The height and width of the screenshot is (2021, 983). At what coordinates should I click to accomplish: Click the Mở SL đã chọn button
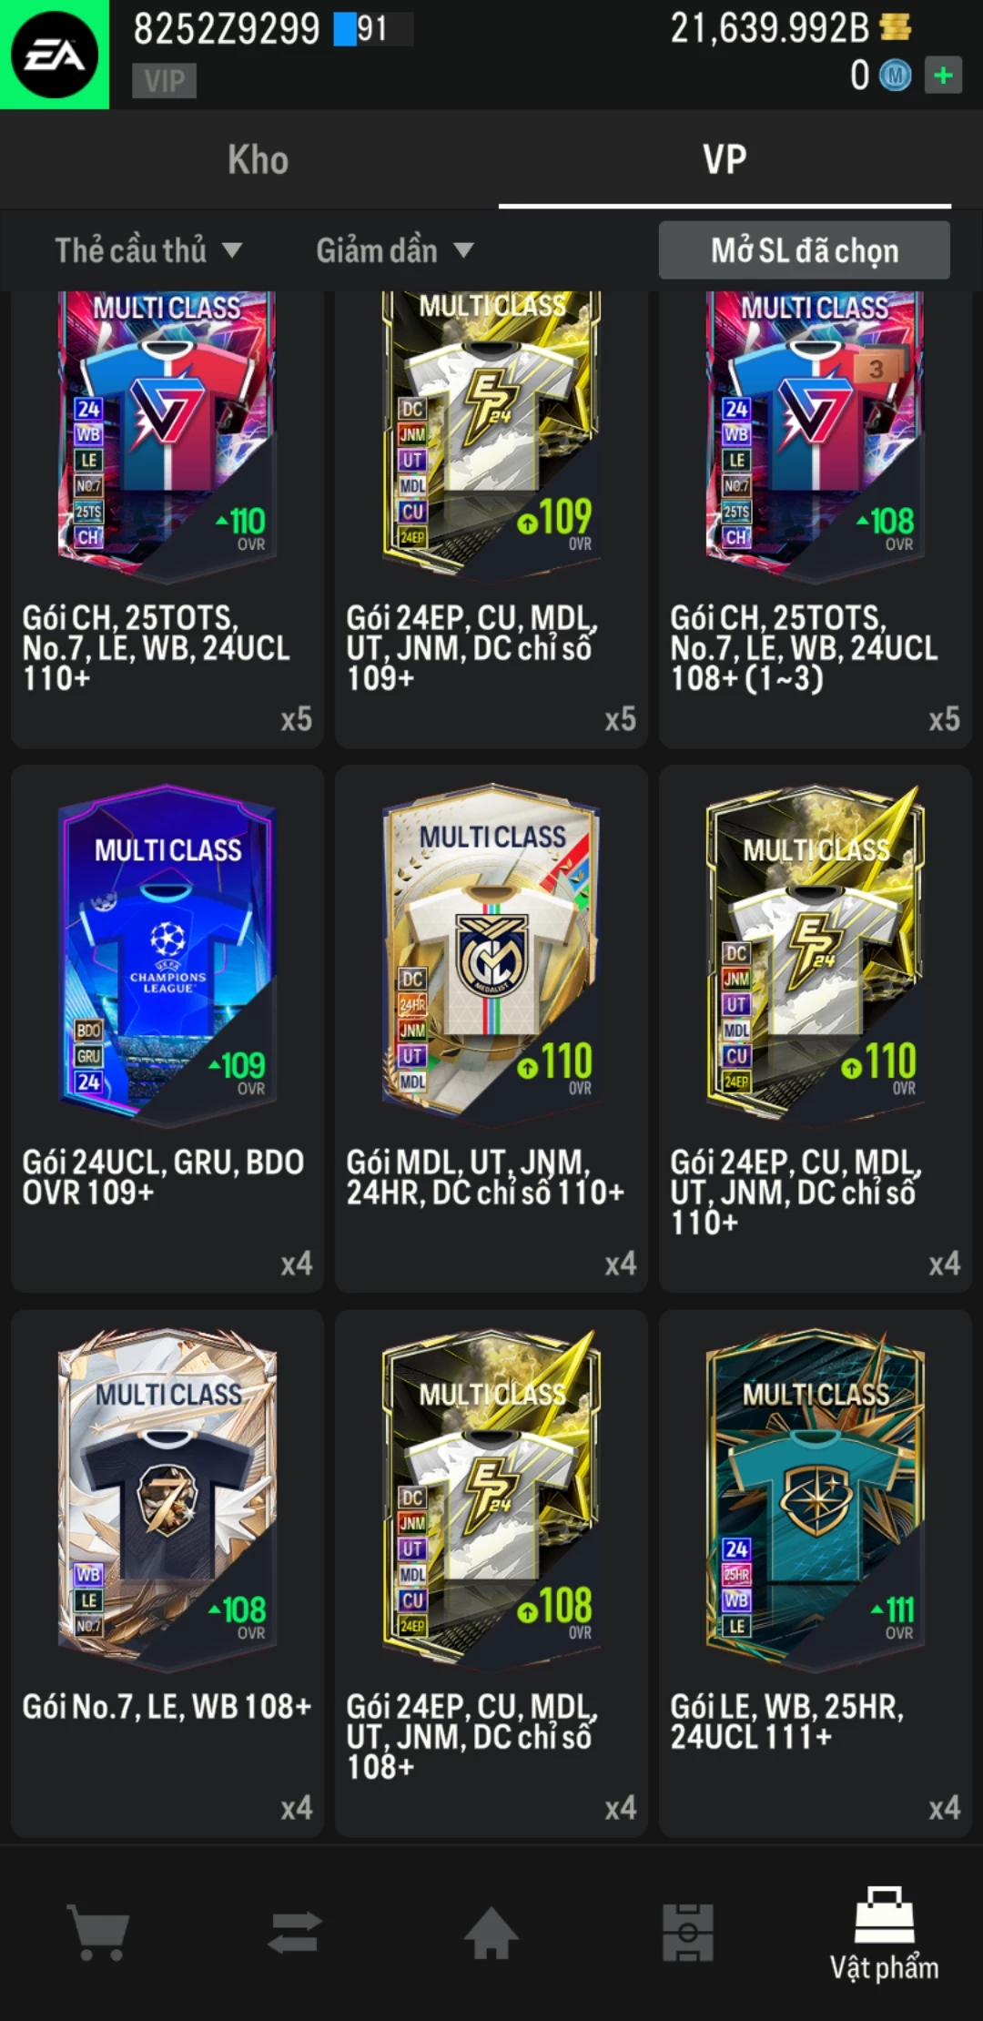(805, 250)
